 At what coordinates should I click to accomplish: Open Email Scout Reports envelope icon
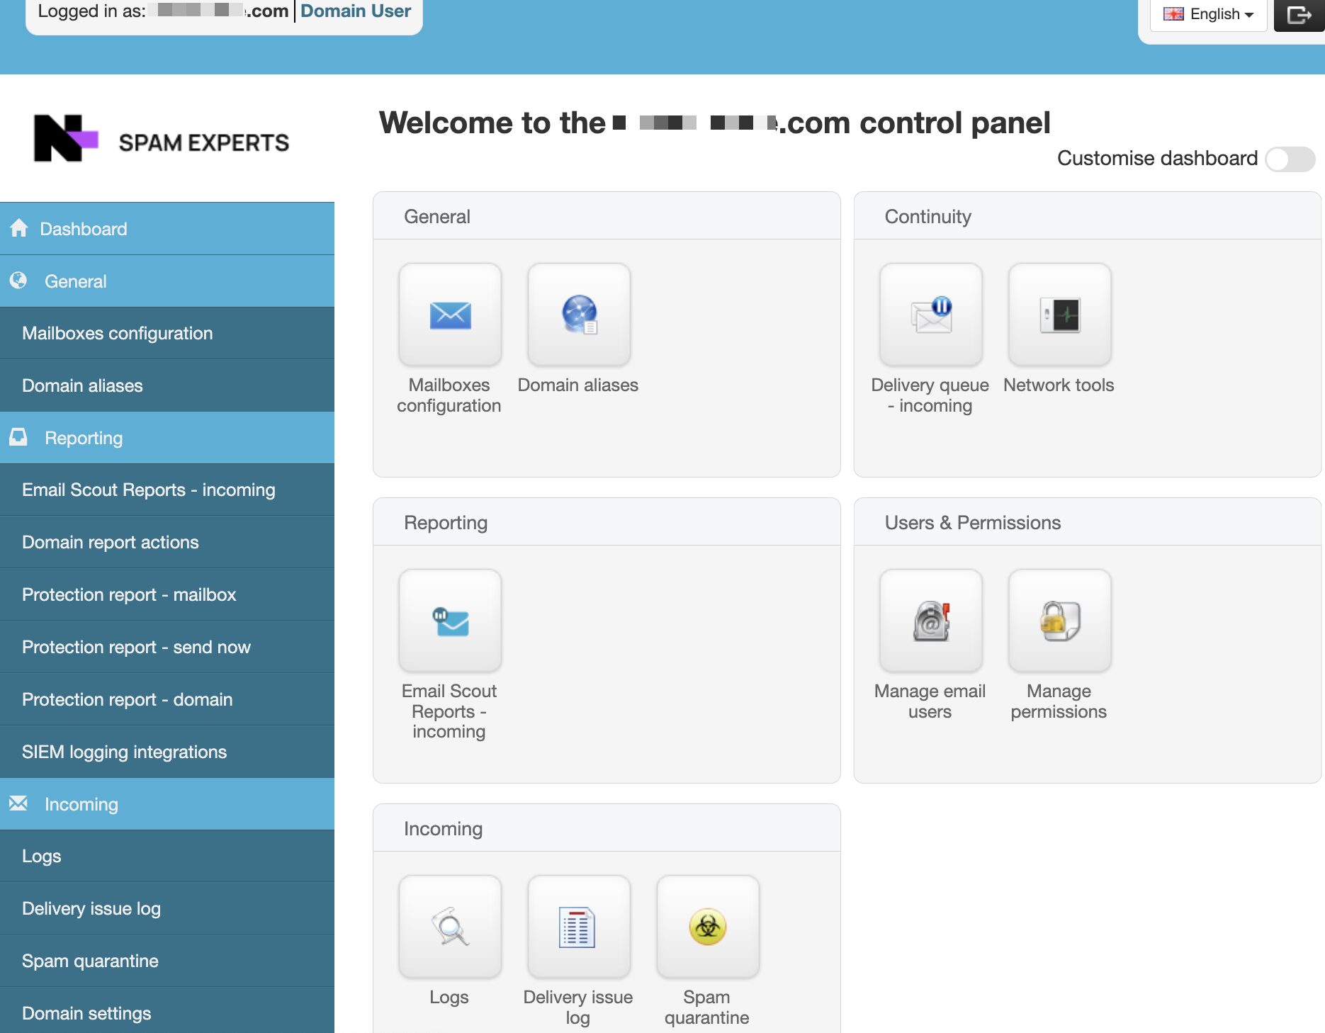(450, 621)
